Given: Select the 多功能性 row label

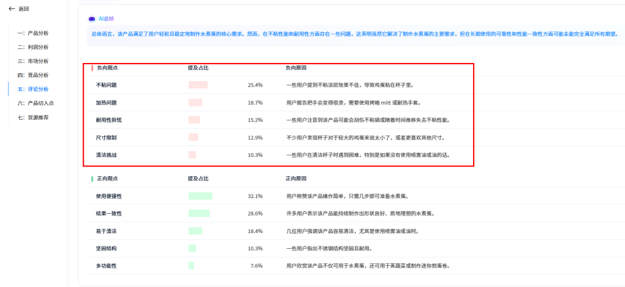Looking at the screenshot, I should point(106,266).
